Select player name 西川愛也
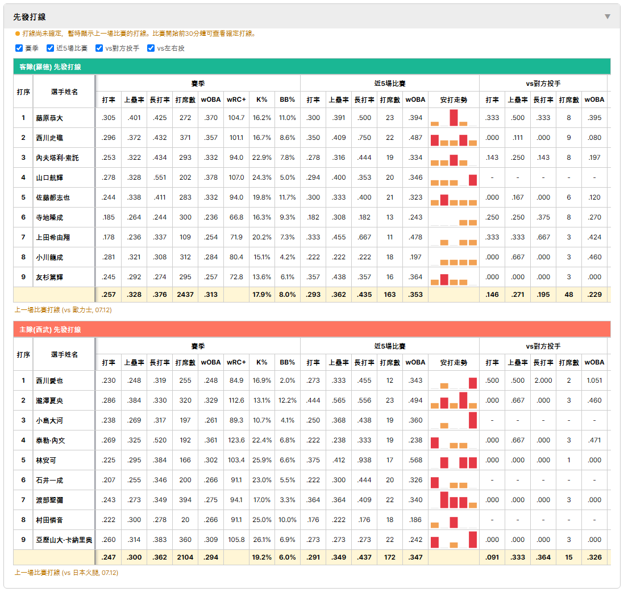The image size is (624, 592). 49,381
